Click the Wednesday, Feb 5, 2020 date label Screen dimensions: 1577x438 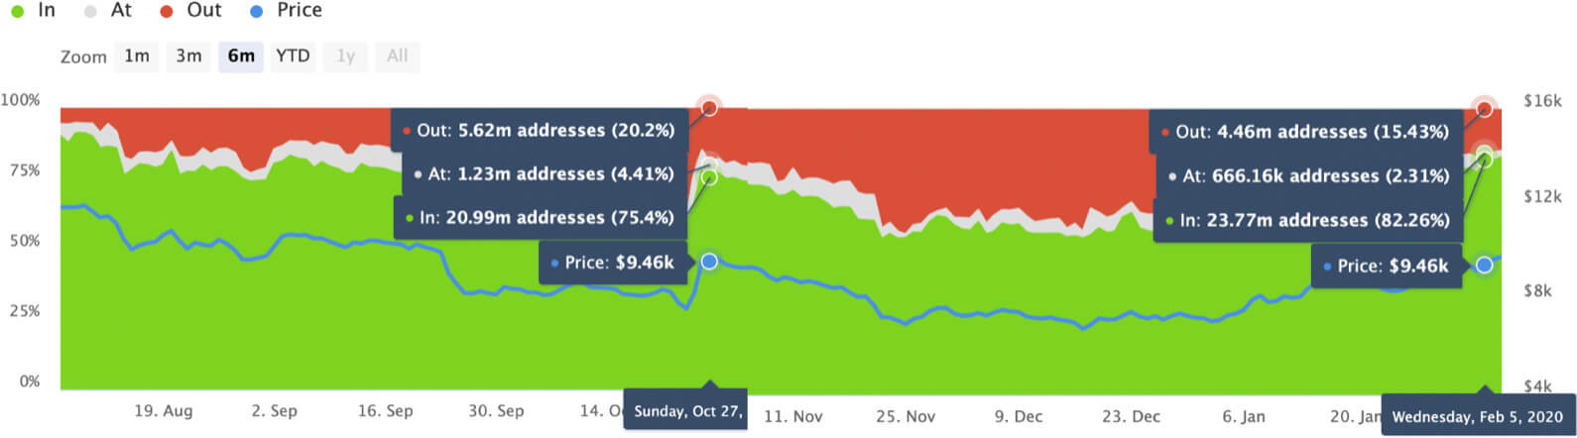coord(1477,417)
